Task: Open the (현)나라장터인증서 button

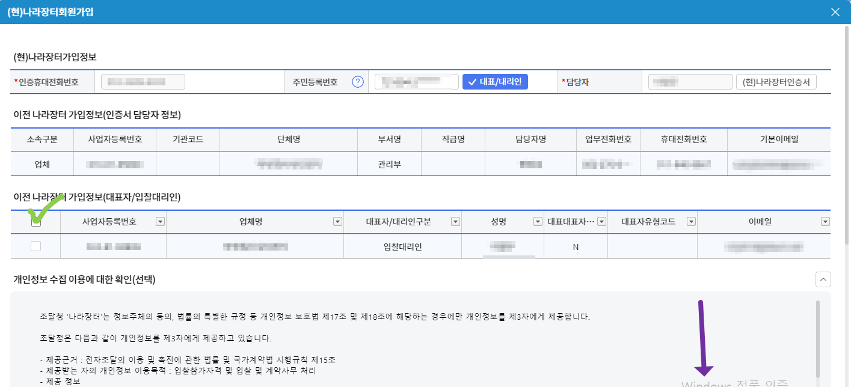Action: point(776,82)
